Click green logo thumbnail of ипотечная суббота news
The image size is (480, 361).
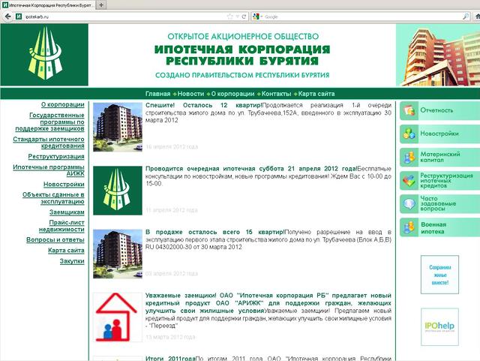click(118, 191)
